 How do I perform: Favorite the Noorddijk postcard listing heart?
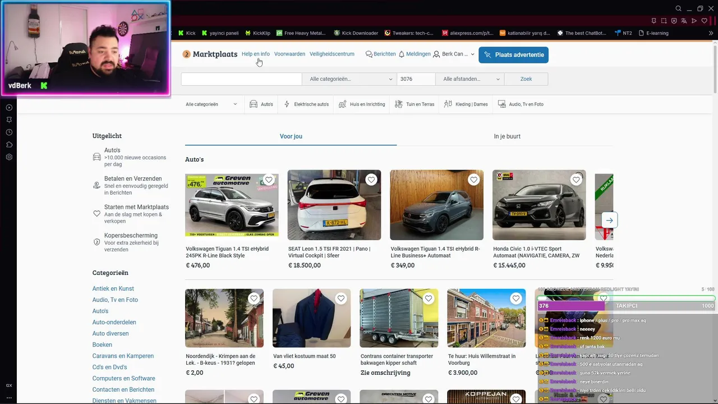coord(254,299)
